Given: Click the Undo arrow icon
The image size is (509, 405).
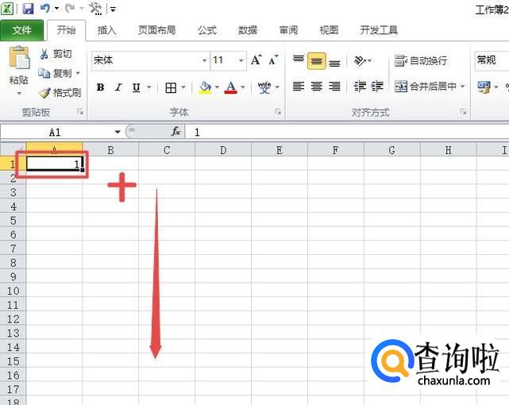Looking at the screenshot, I should click(45, 8).
